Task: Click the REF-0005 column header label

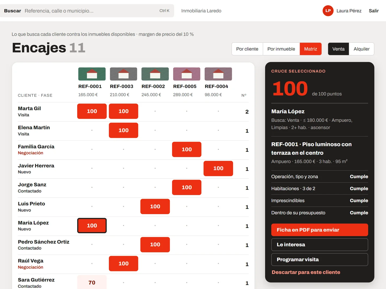Action: [x=185, y=86]
